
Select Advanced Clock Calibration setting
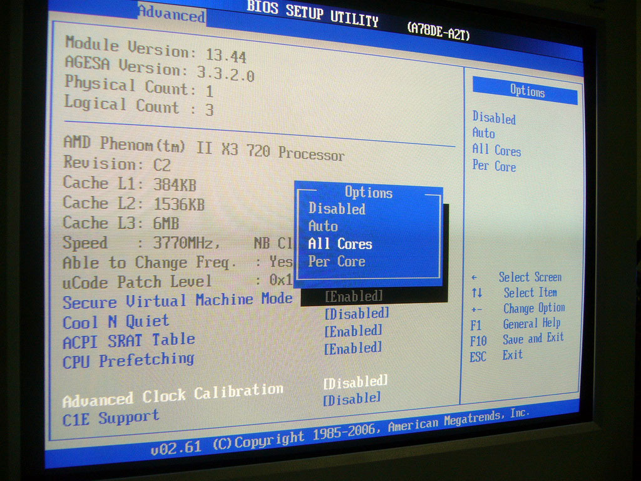click(x=173, y=395)
